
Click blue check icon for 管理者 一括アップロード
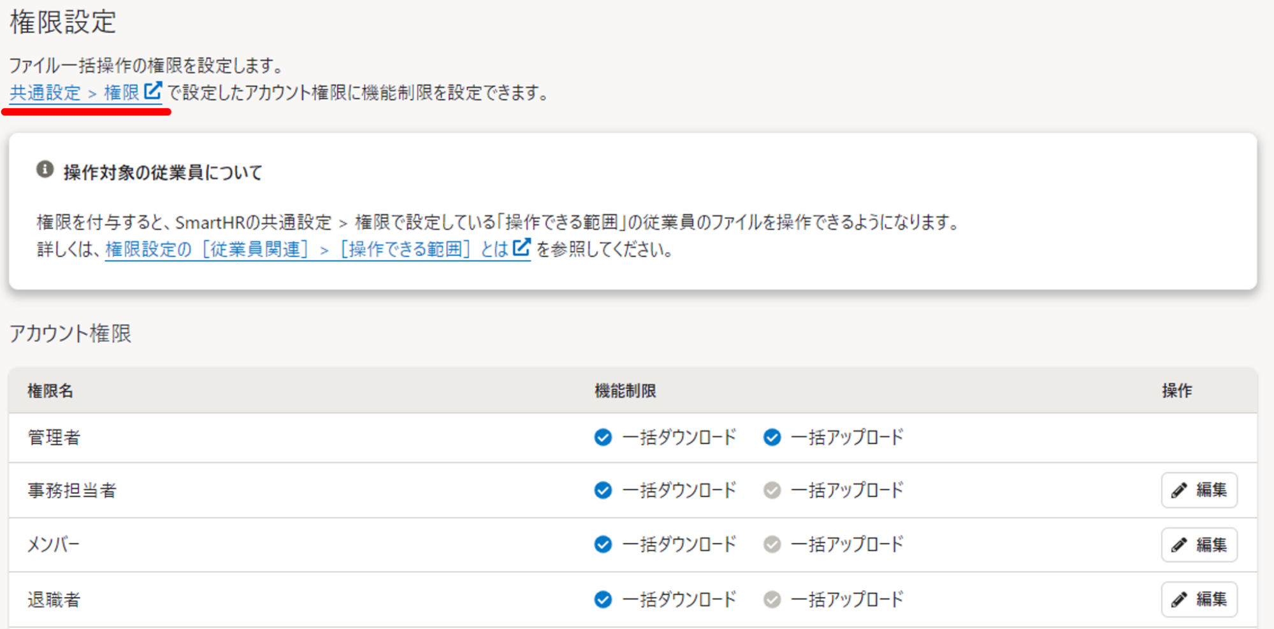coord(772,437)
